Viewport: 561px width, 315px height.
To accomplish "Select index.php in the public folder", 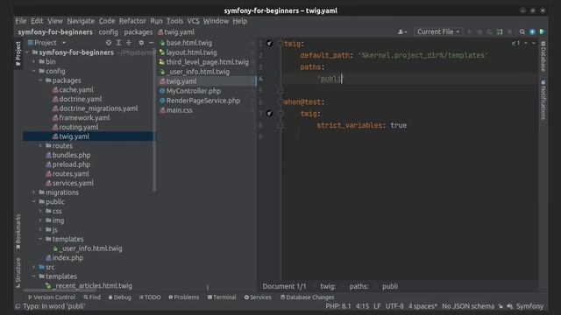I will point(67,258).
